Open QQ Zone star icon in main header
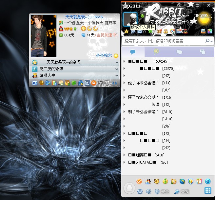The height and width of the screenshot is (200, 215). tap(126, 31)
